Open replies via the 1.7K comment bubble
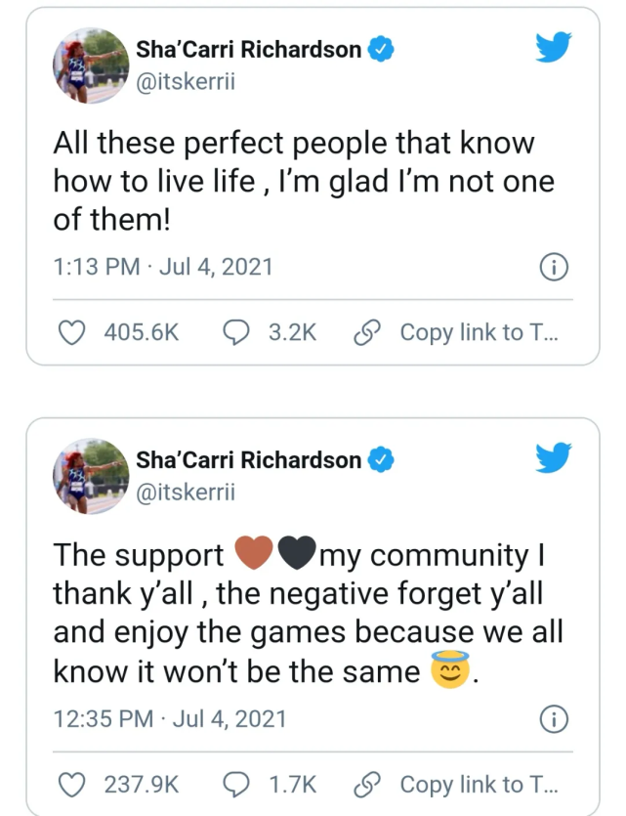The image size is (626, 816). 237,784
